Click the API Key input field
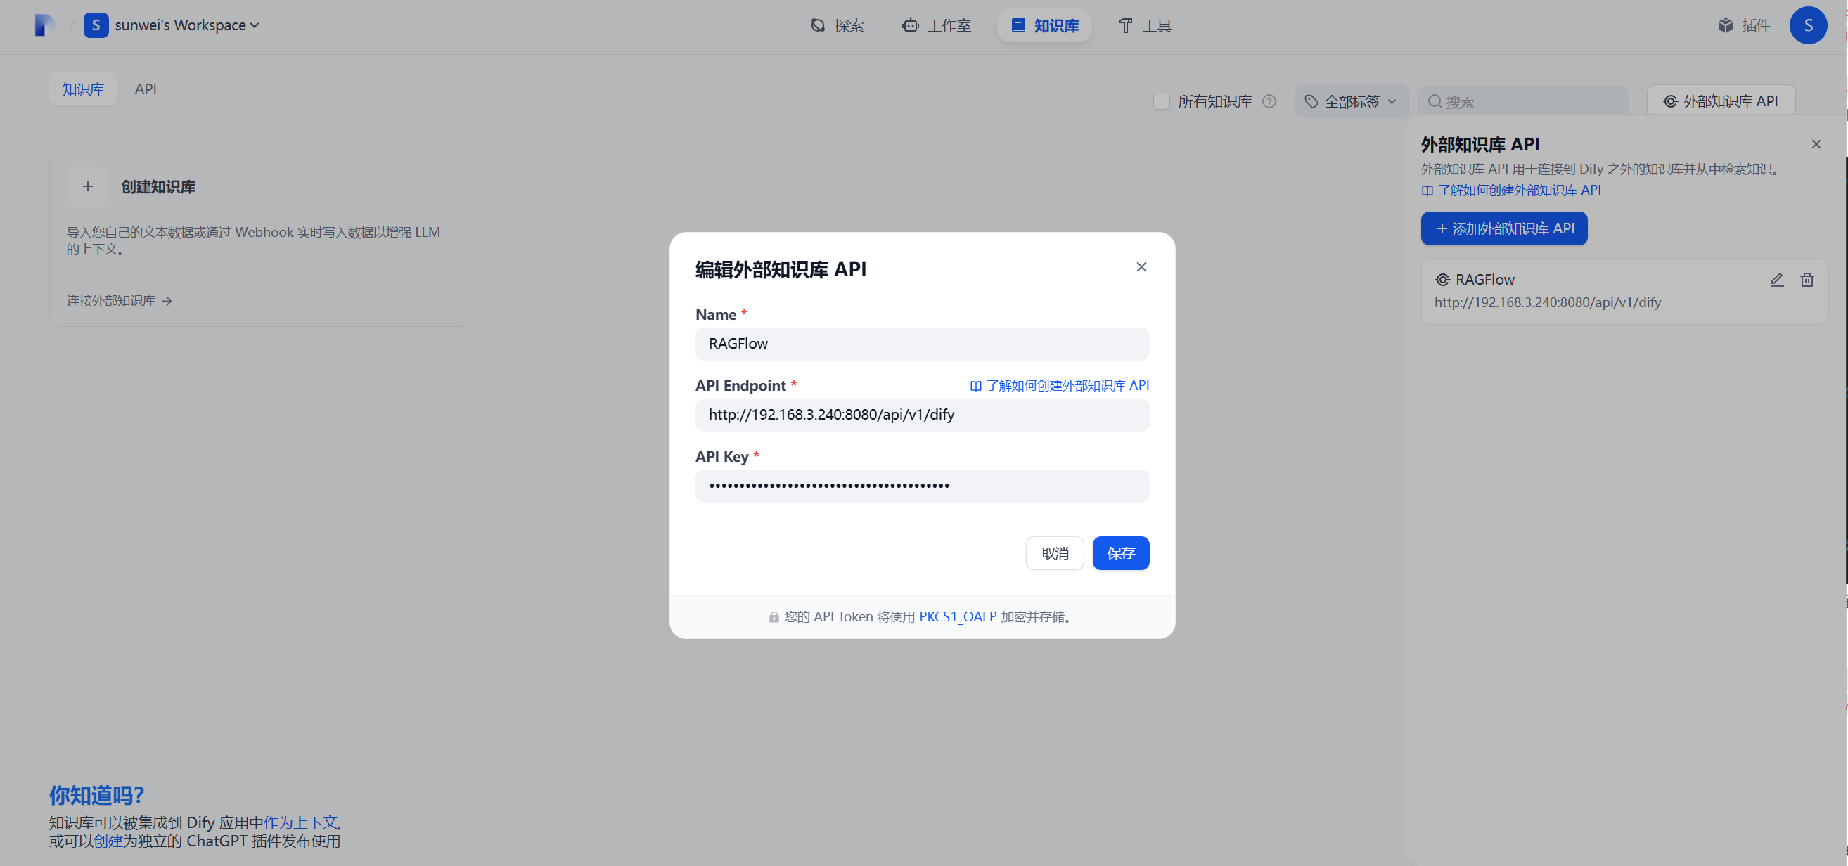This screenshot has width=1848, height=866. coord(922,485)
